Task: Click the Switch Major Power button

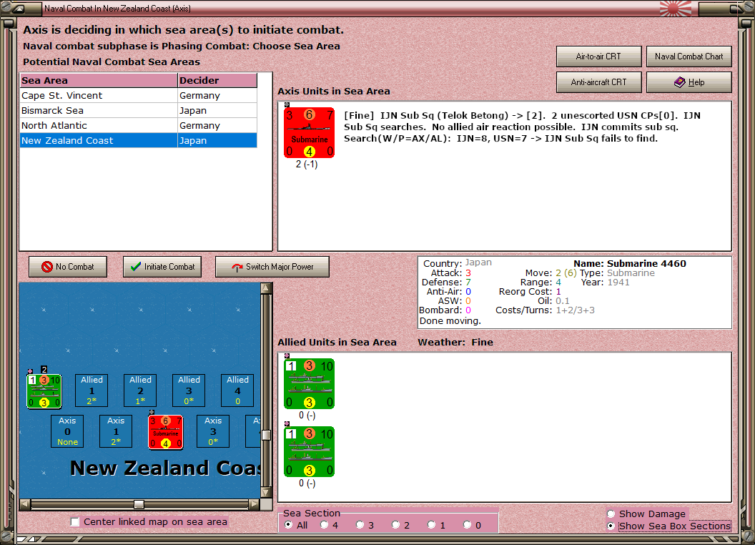Action: pos(272,267)
